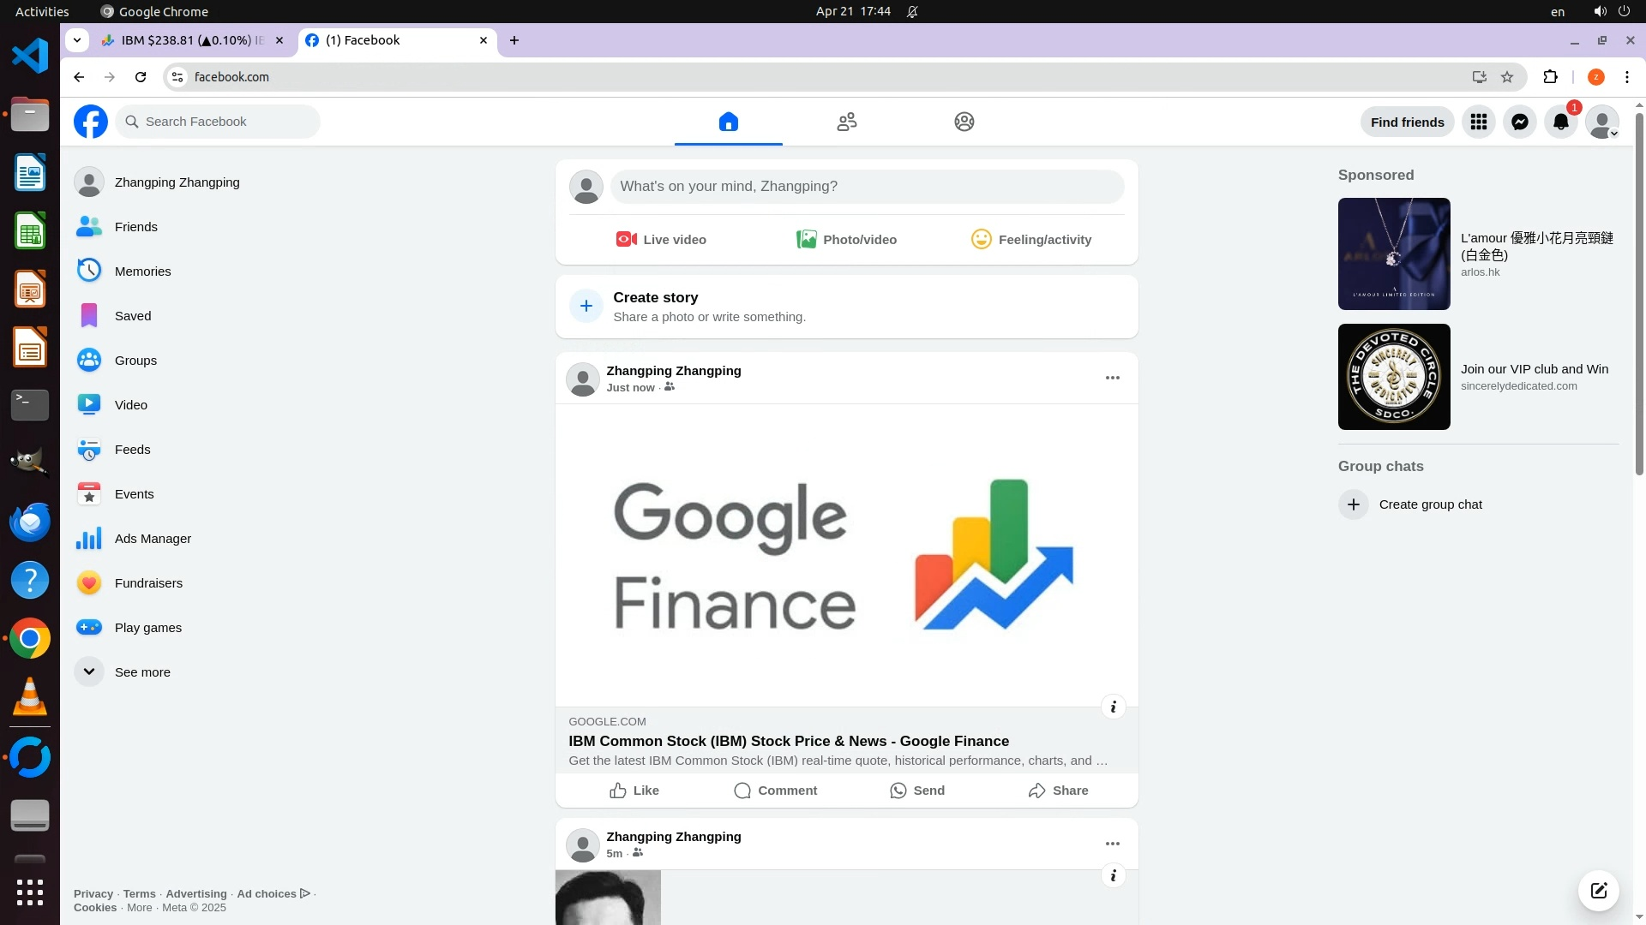This screenshot has width=1646, height=925.
Task: Click the Facebook logo home icon
Action: tap(91, 122)
